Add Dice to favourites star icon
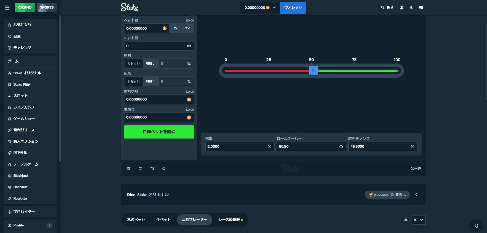Screen dimensions: 487x233 coord(164,168)
